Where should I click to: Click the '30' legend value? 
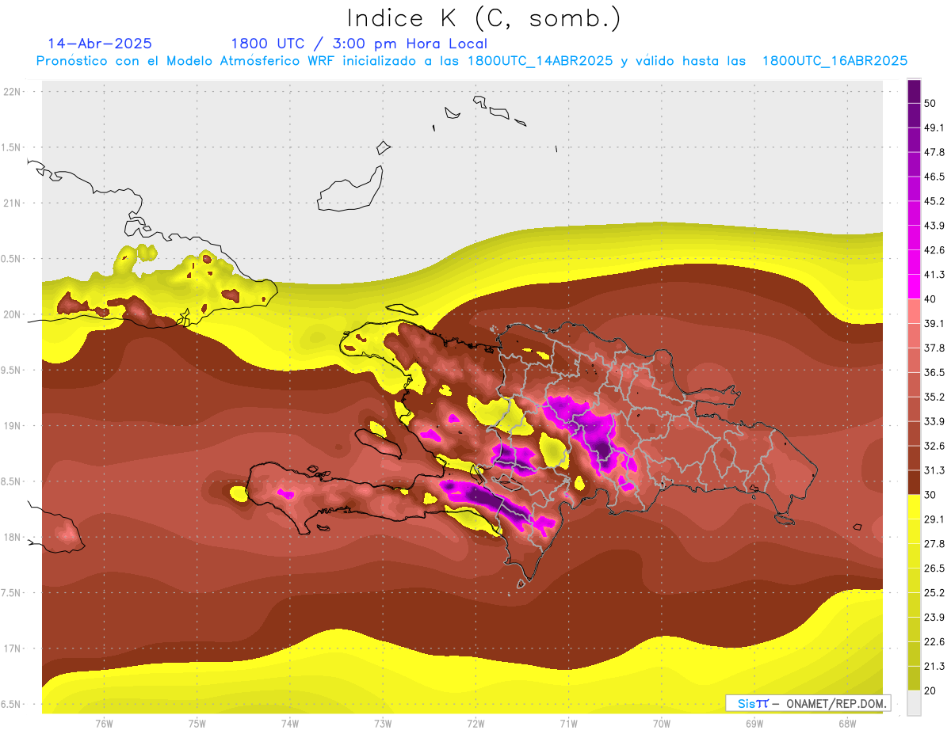click(x=930, y=494)
